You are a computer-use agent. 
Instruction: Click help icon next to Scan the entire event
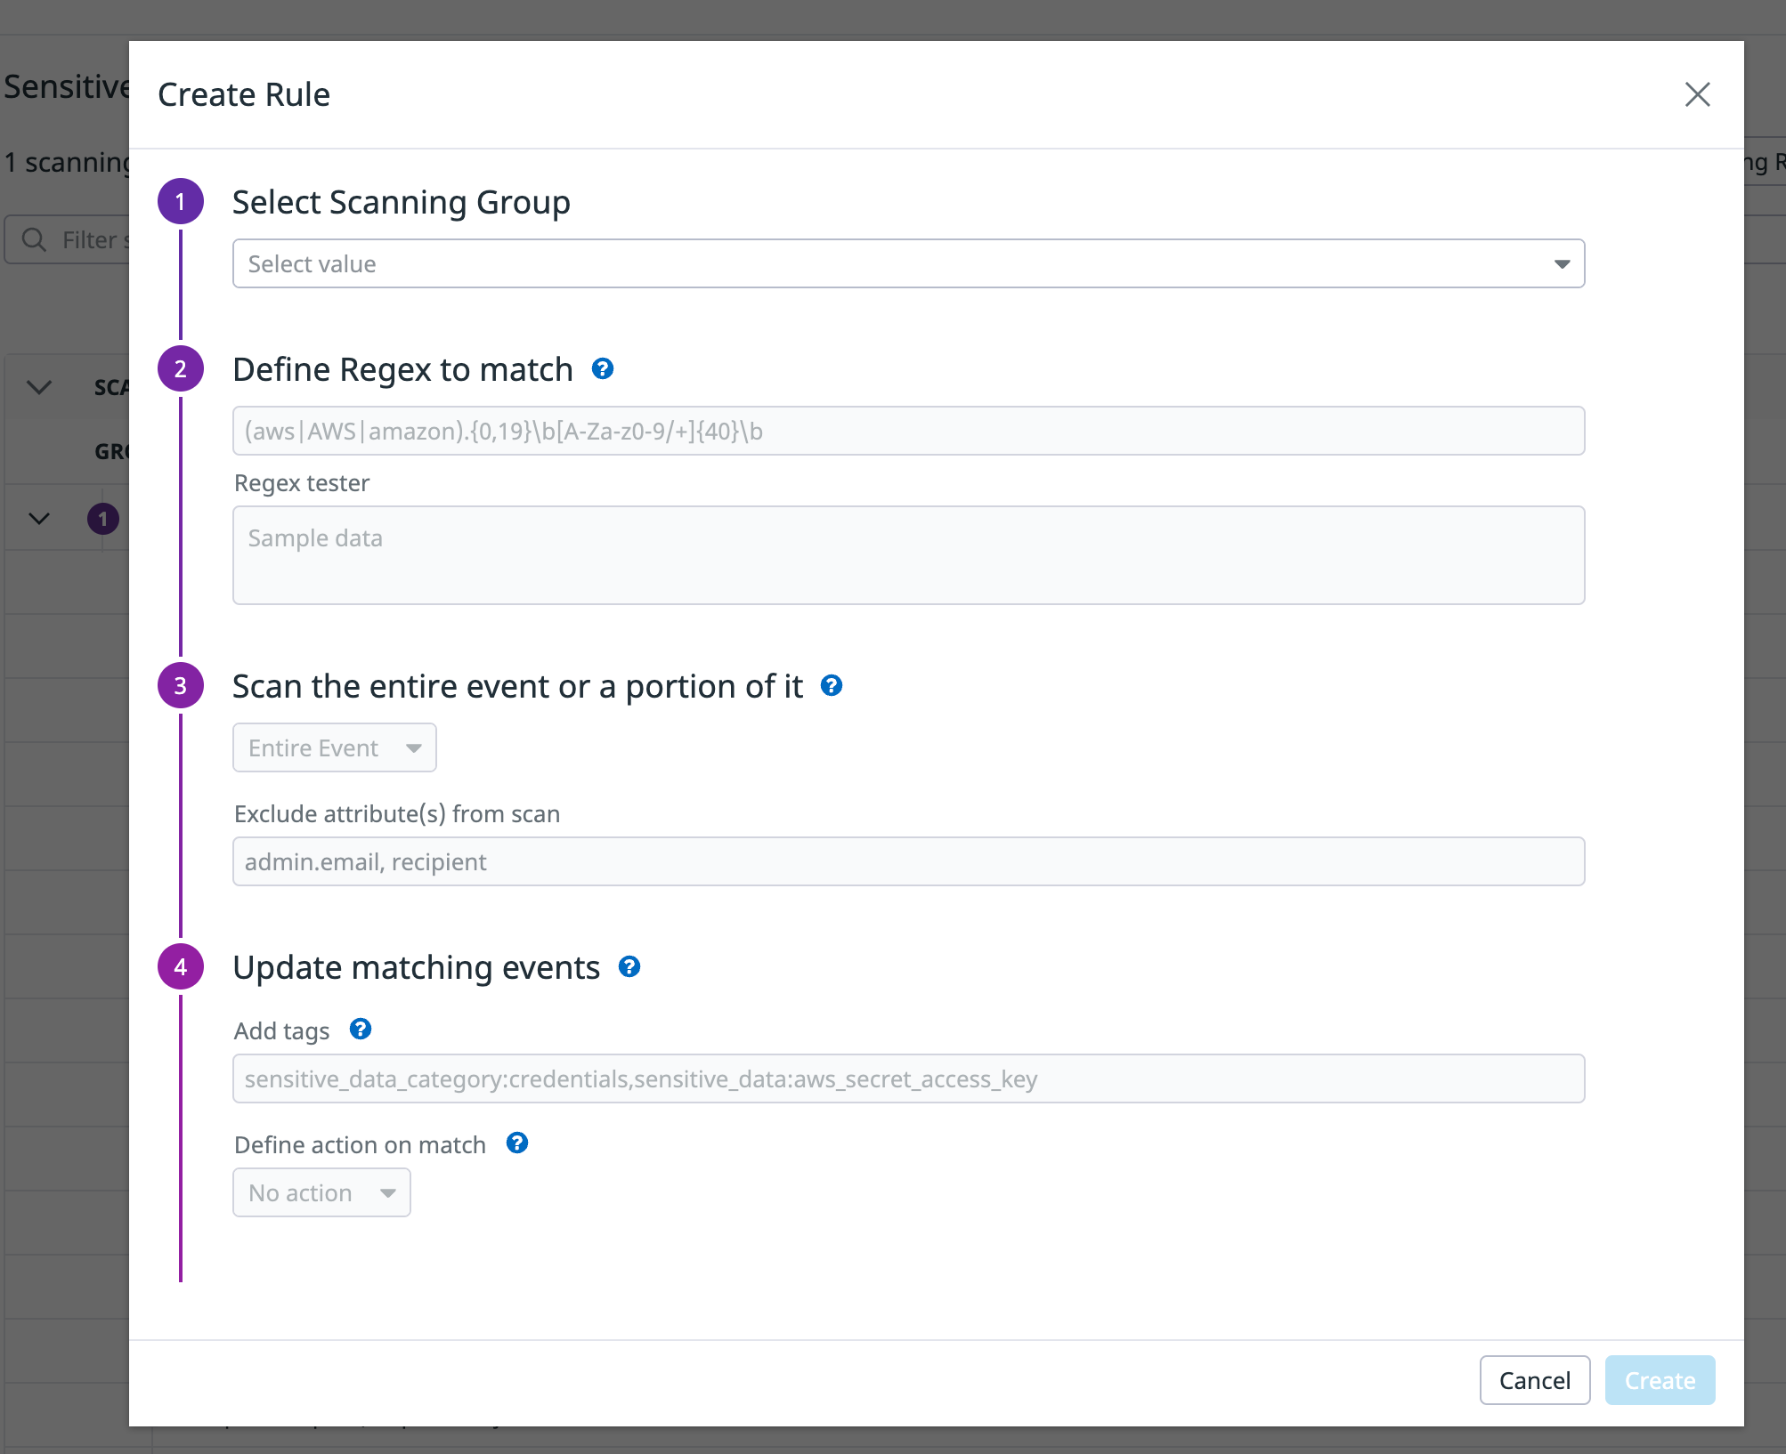(x=832, y=685)
